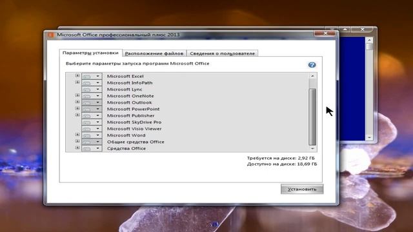This screenshot has width=413, height=232.
Task: Click the component list scroll up arrow
Action: point(312,76)
